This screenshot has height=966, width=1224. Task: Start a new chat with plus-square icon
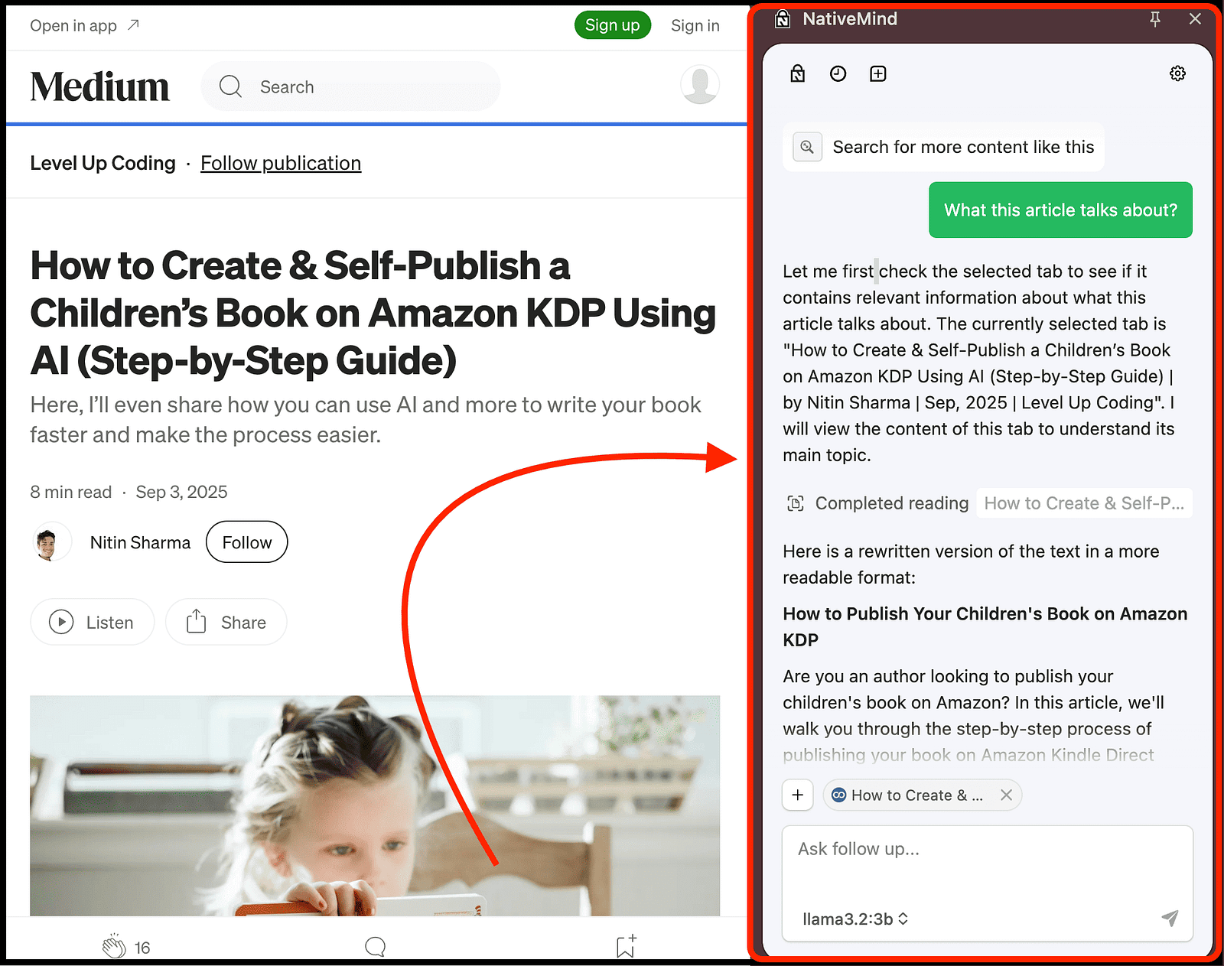(878, 73)
